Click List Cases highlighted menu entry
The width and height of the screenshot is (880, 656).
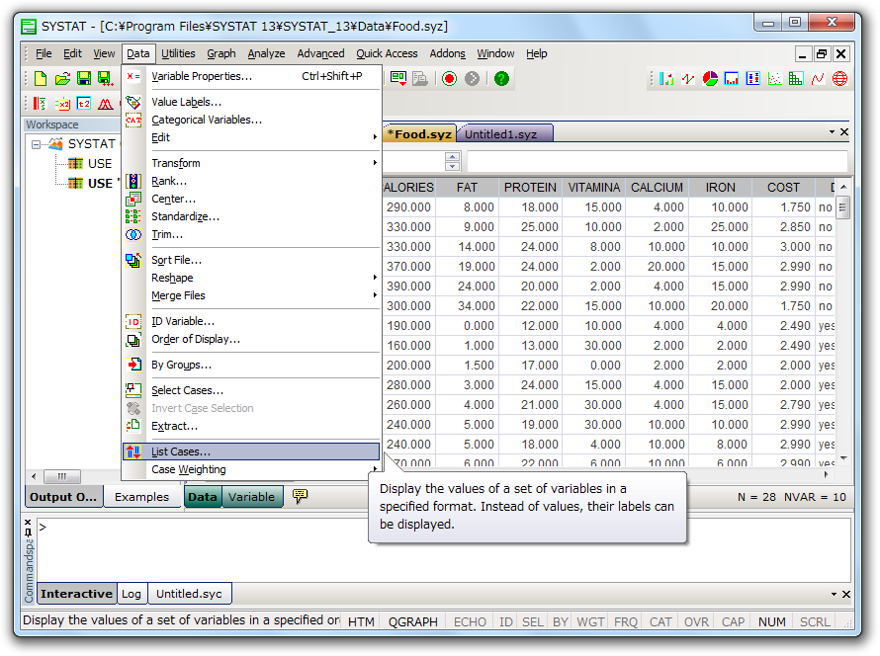point(251,451)
